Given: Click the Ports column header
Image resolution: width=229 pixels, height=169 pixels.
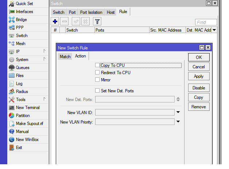Looking at the screenshot, I should 122,30.
